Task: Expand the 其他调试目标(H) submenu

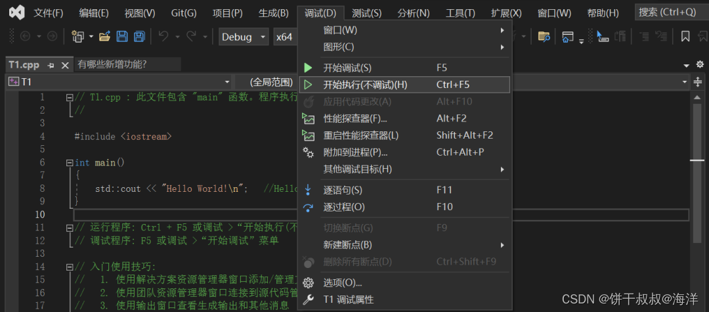Action: 404,169
